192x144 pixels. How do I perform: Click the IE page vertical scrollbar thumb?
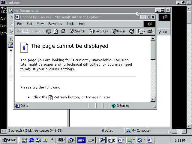click(x=153, y=50)
